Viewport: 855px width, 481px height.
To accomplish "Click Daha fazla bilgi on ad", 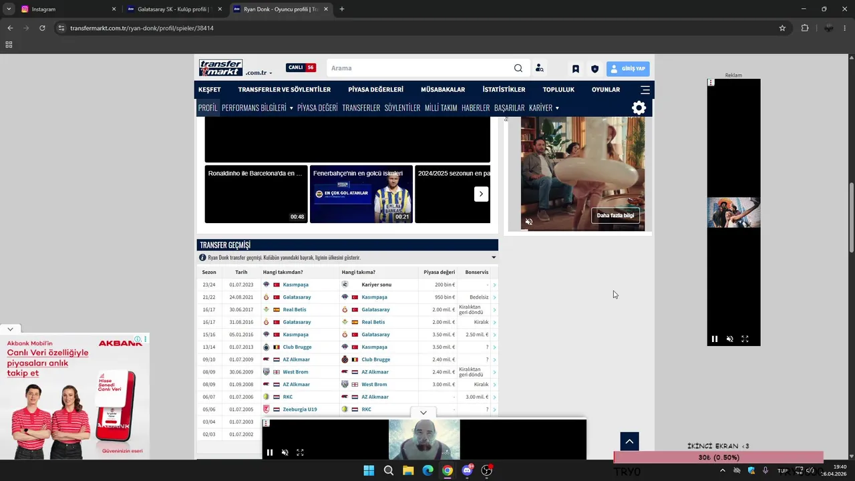I will pos(615,216).
